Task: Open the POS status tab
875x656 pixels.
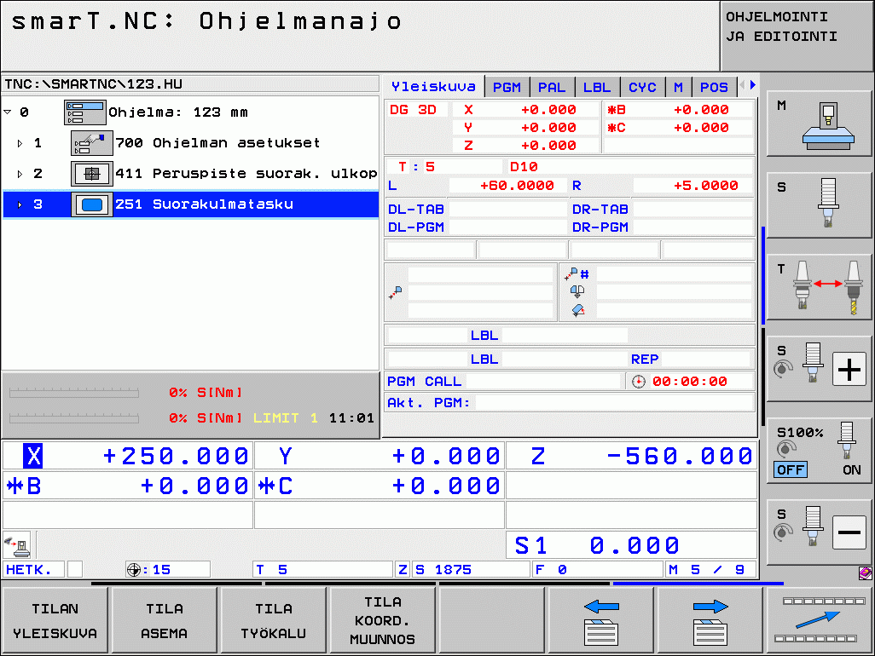Action: click(x=715, y=88)
